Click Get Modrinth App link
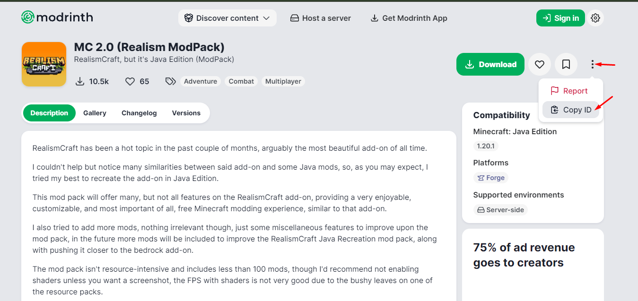This screenshot has width=638, height=301. click(x=409, y=18)
